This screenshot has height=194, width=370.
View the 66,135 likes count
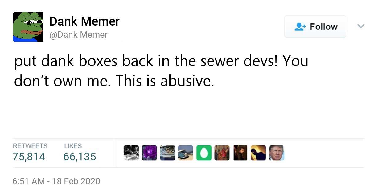(x=80, y=157)
